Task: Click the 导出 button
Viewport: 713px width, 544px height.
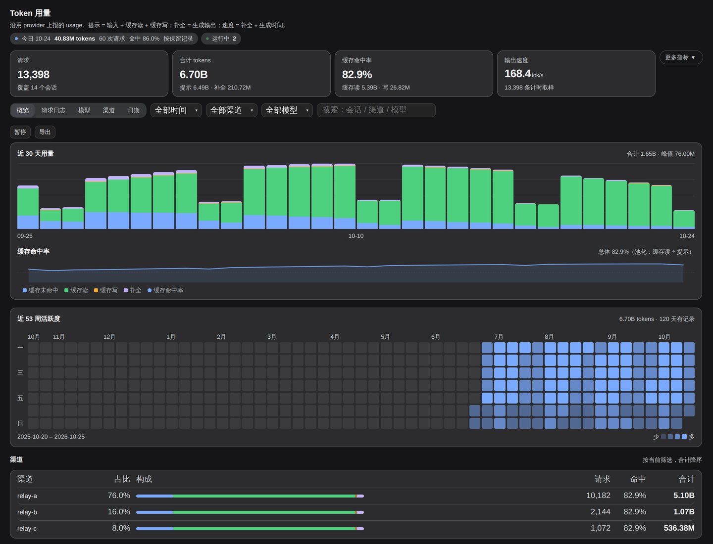Action: tap(45, 132)
